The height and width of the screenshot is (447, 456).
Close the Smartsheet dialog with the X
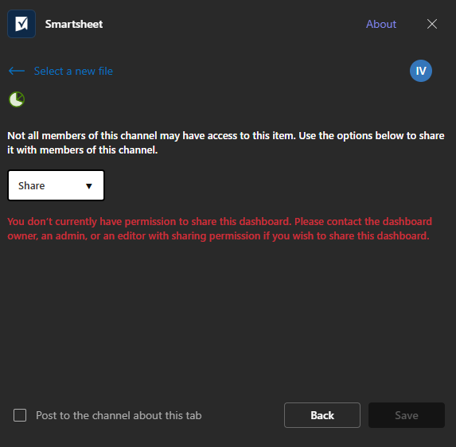tap(432, 24)
